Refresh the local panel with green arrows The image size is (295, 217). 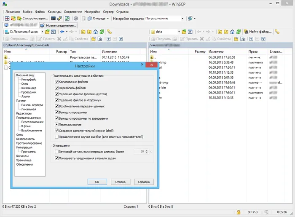[102, 32]
